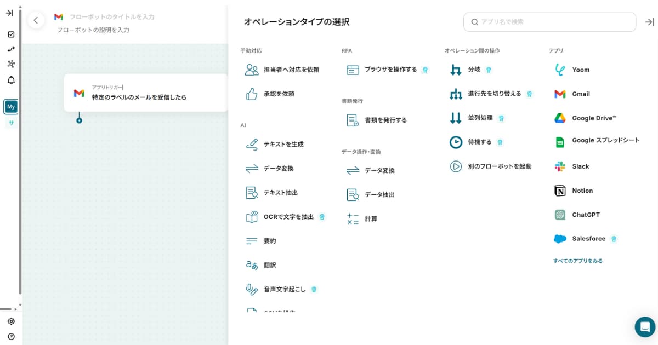This screenshot has width=658, height=345.
Task: Select the Notion app icon
Action: [x=559, y=191]
